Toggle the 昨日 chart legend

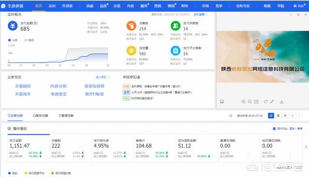(29, 40)
